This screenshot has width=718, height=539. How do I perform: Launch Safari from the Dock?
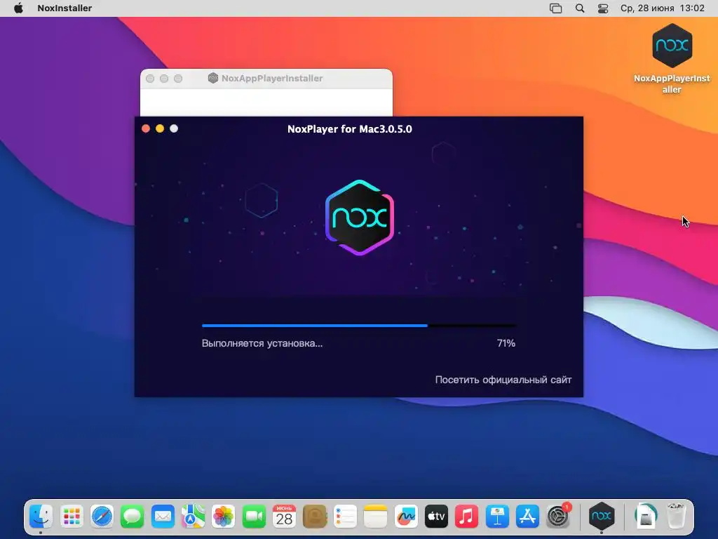[x=102, y=517]
